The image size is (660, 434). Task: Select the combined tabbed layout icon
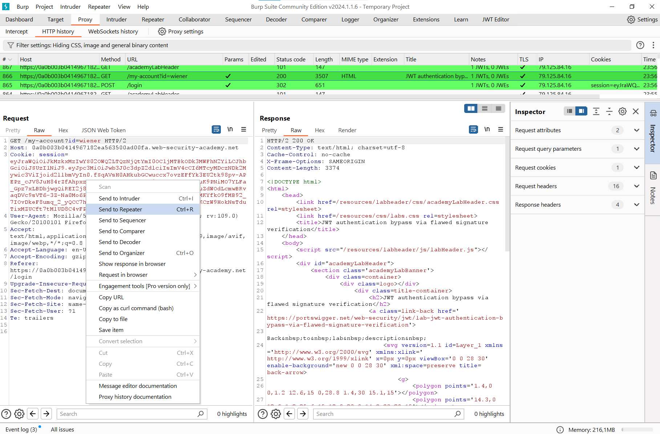[498, 108]
